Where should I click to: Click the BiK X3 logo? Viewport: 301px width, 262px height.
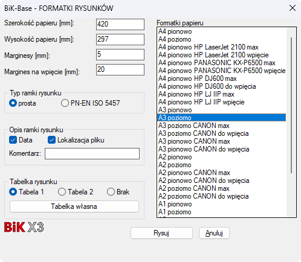pyautogui.click(x=24, y=227)
